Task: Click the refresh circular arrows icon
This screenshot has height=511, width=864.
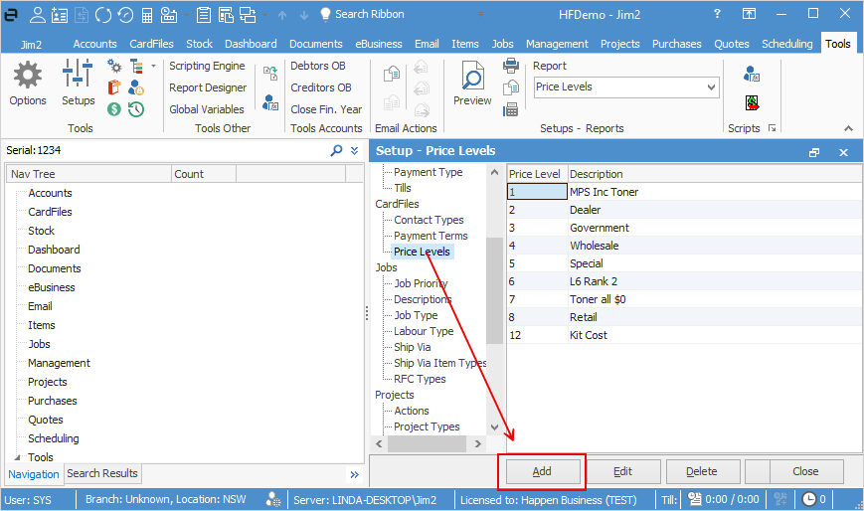Action: coord(103,15)
